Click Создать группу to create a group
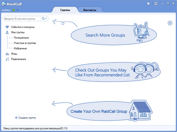Image resolution: width=177 pixels, height=132 pixels. (x=25, y=118)
